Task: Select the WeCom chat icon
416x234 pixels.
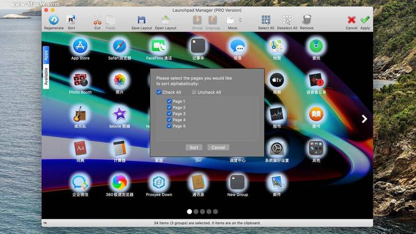Action: pos(80,182)
